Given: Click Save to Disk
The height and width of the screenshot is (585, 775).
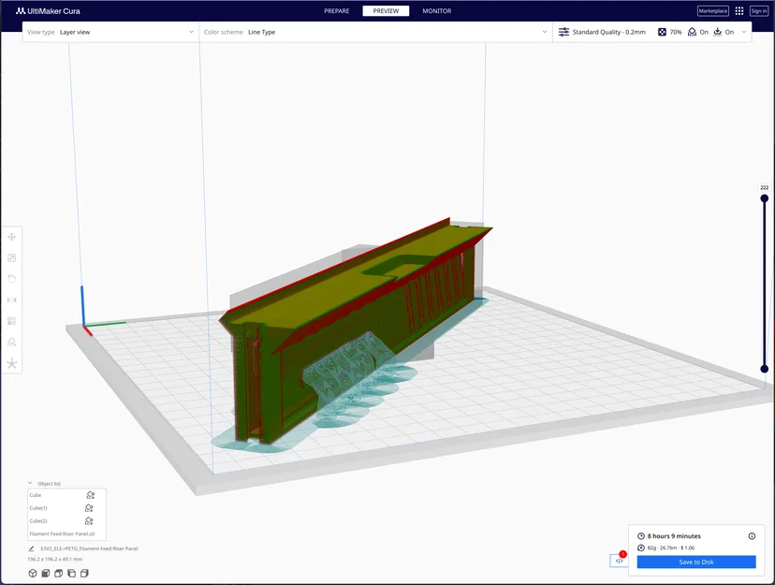Looking at the screenshot, I should [x=696, y=562].
